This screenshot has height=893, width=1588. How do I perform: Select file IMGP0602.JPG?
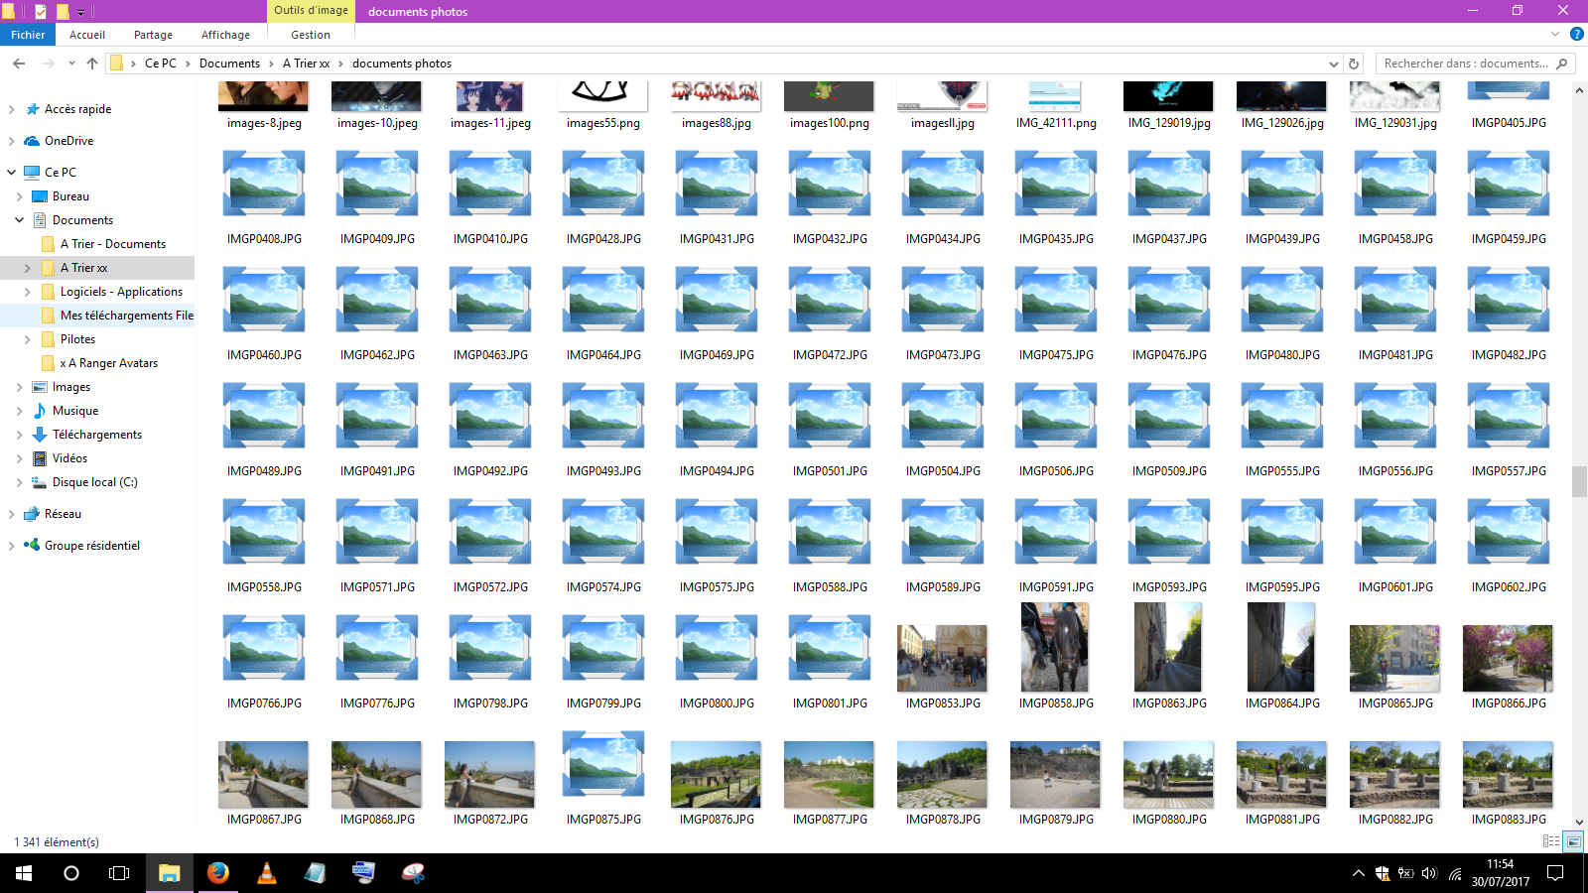pyautogui.click(x=1509, y=547)
